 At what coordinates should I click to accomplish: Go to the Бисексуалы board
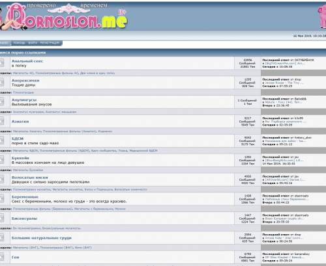[x=24, y=219]
